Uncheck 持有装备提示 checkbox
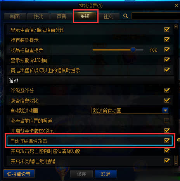 point(167,40)
